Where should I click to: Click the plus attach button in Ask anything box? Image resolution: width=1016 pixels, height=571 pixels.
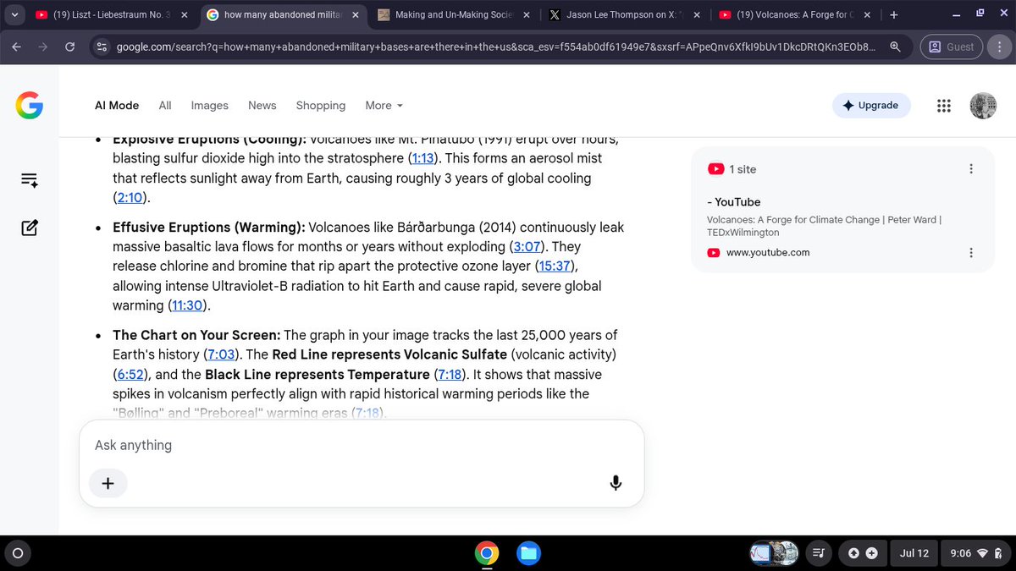pos(108,483)
